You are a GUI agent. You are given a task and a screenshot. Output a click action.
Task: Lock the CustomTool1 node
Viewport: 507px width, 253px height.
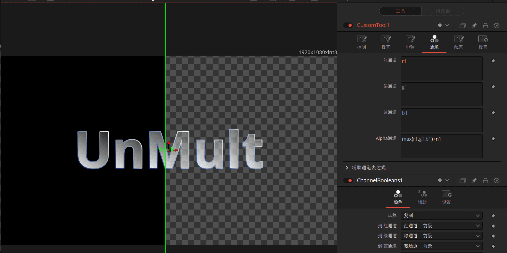click(485, 25)
